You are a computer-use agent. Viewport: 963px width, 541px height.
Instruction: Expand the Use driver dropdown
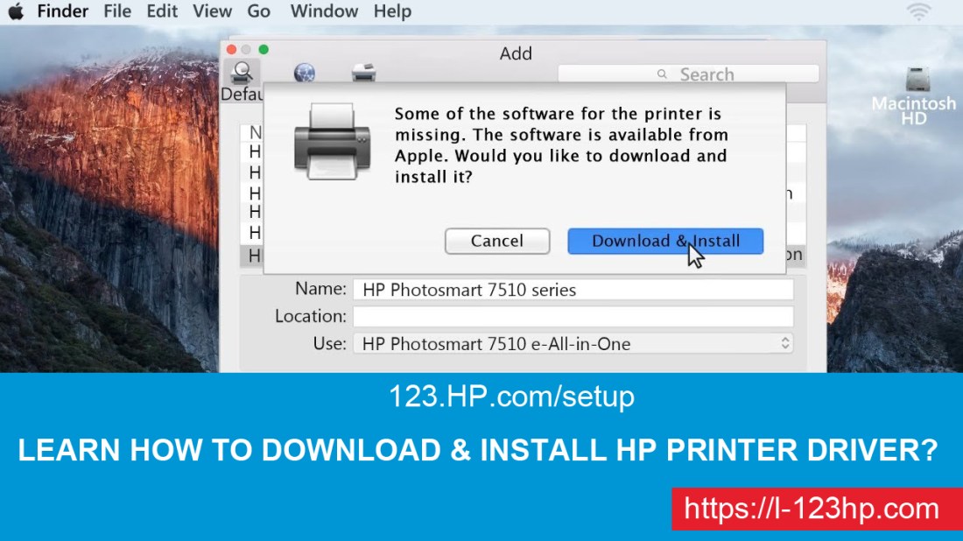(x=784, y=344)
